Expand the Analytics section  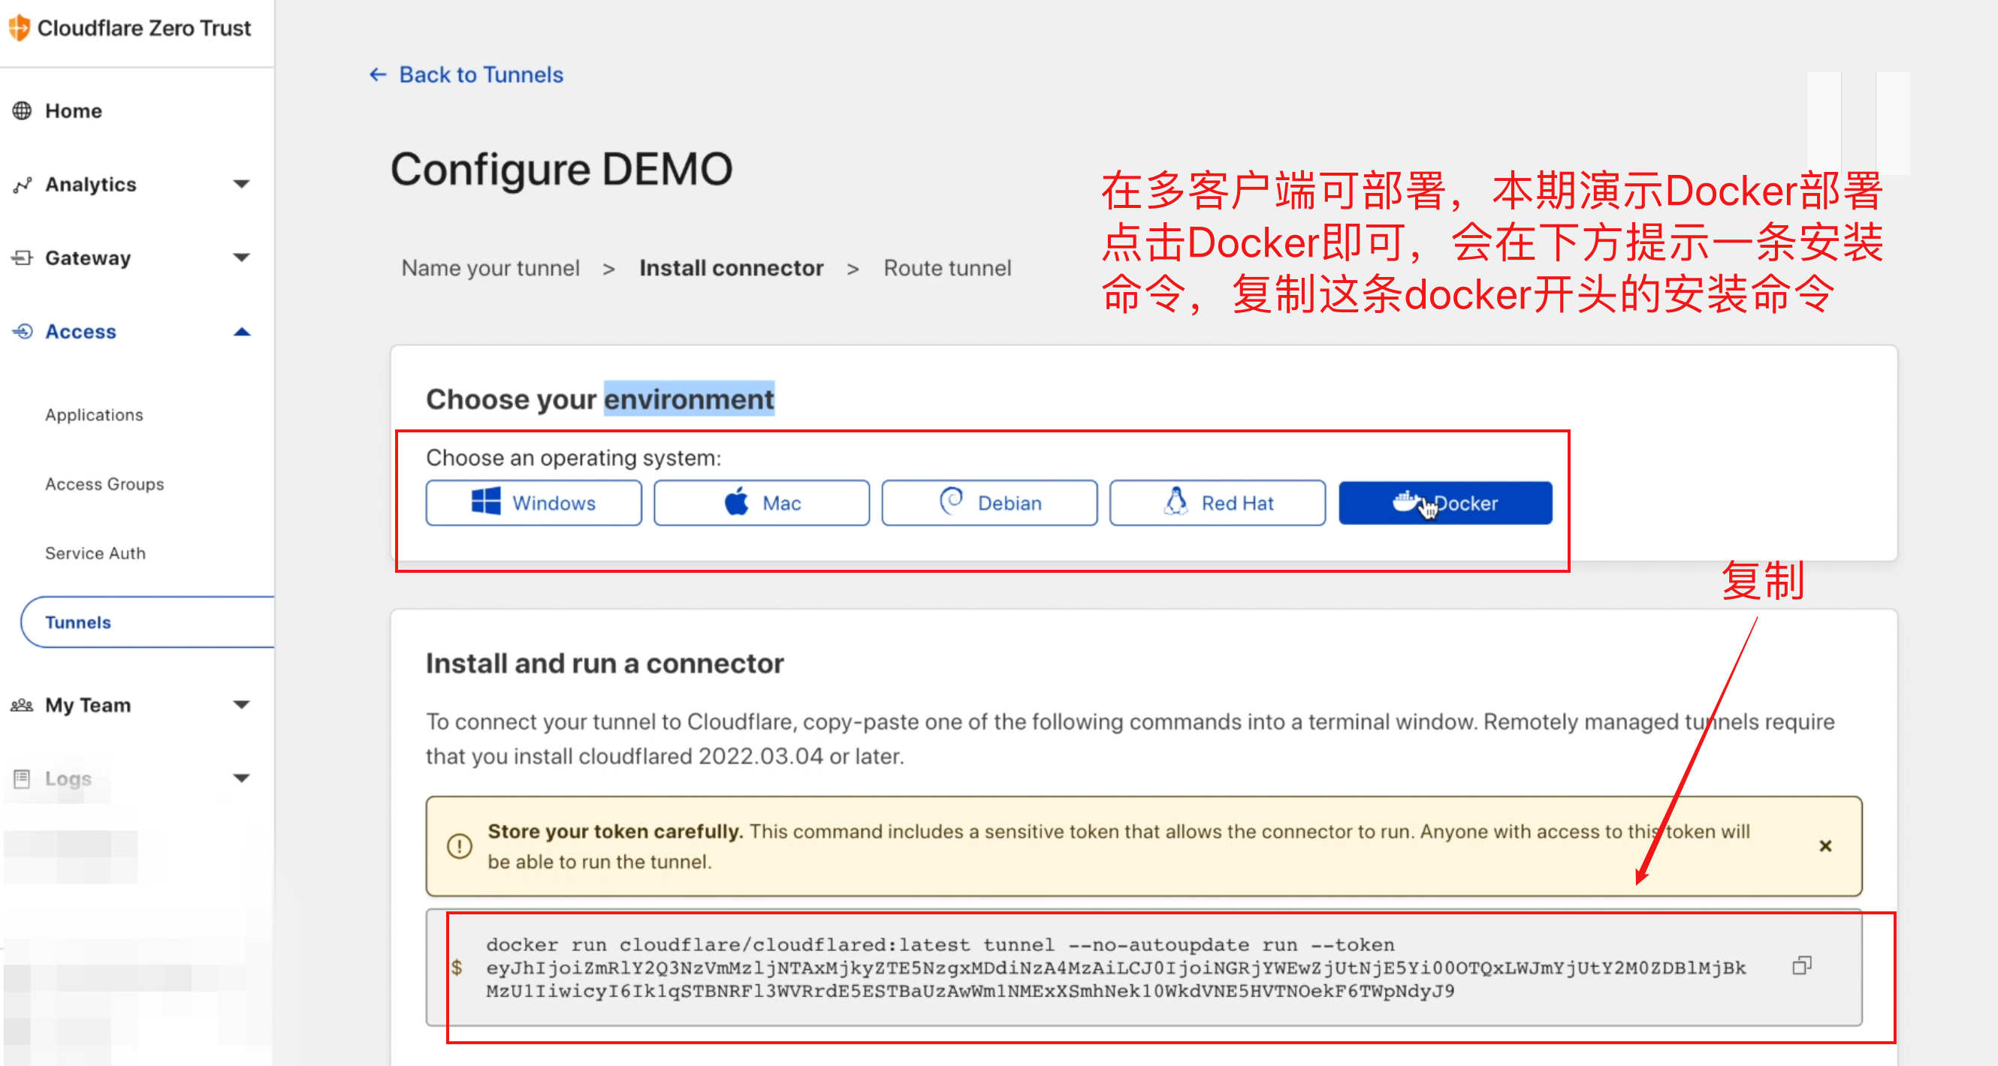[x=241, y=185]
